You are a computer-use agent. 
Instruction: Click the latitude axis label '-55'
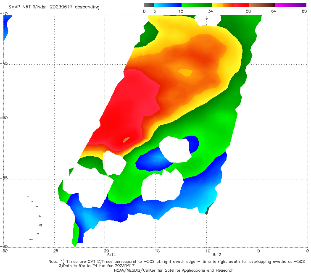[4, 178]
